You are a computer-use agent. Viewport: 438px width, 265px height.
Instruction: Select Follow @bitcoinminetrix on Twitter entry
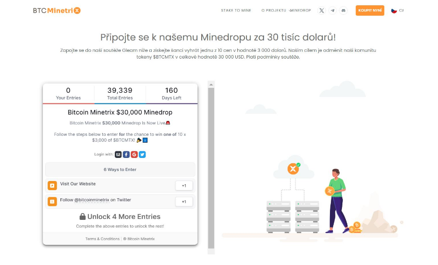pyautogui.click(x=120, y=202)
